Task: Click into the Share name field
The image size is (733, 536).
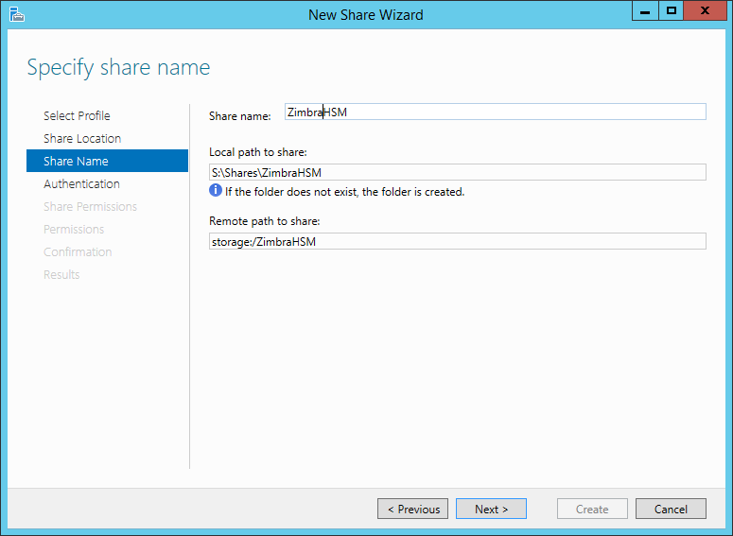Action: (496, 112)
